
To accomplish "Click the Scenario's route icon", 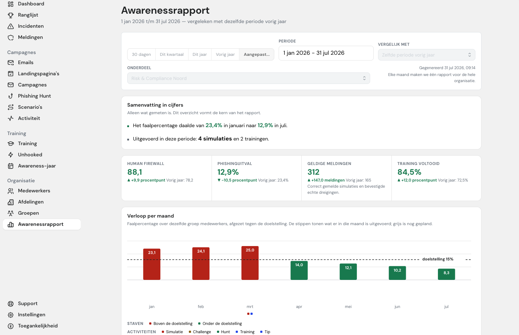I will [11, 107].
